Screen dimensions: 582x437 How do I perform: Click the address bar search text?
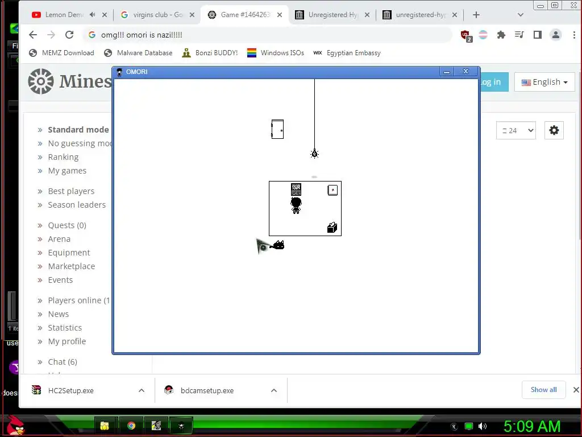click(142, 35)
